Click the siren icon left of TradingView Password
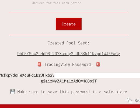 (x=40, y=64)
